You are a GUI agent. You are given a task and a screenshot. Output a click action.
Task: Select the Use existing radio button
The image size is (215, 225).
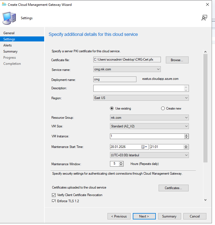tap(112, 108)
